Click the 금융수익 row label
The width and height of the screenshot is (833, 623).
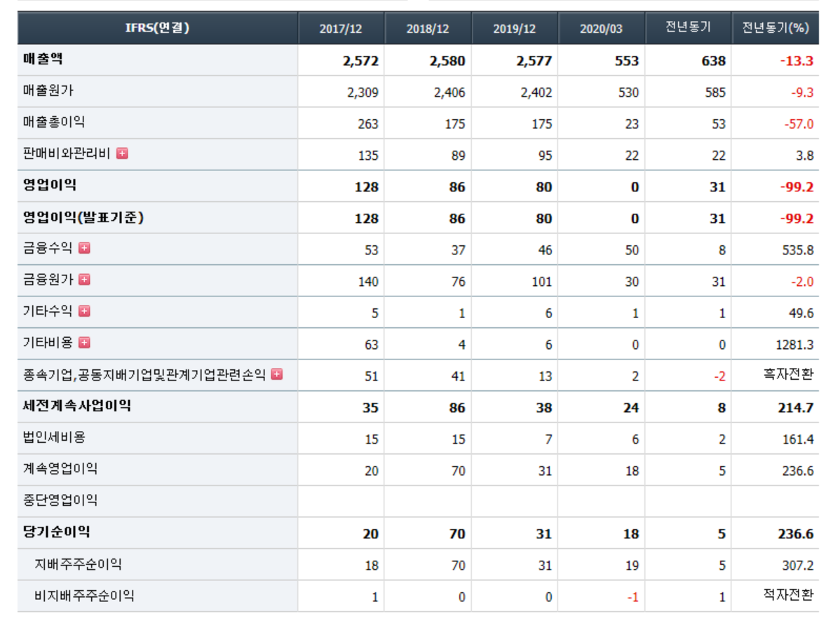point(47,248)
